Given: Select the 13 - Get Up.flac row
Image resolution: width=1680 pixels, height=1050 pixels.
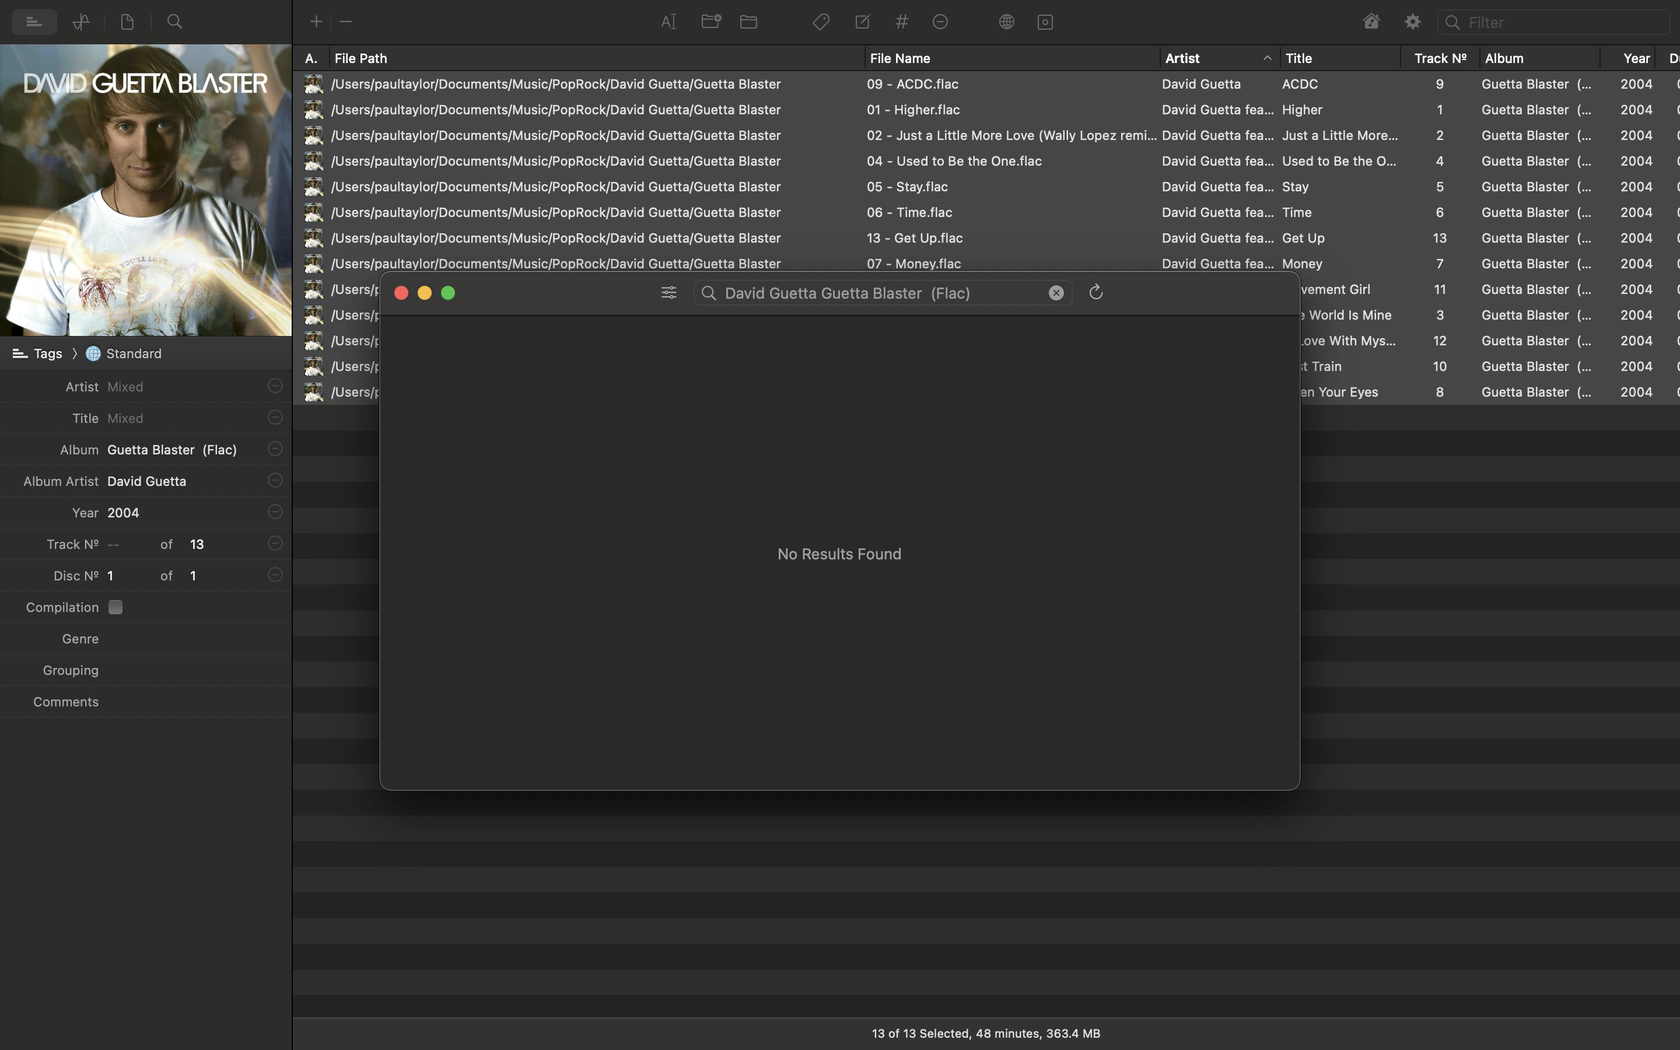Looking at the screenshot, I should [x=986, y=238].
